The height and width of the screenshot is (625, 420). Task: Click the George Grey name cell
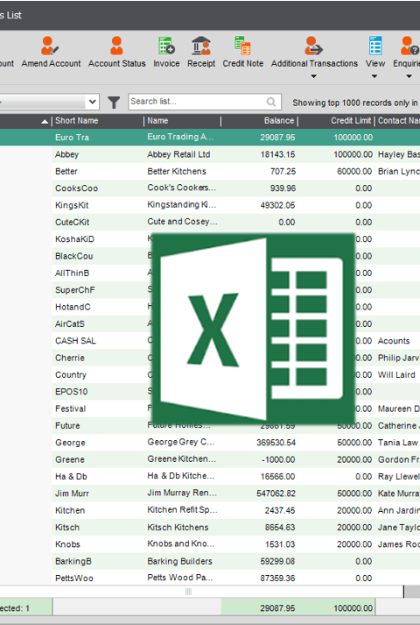[x=180, y=442]
